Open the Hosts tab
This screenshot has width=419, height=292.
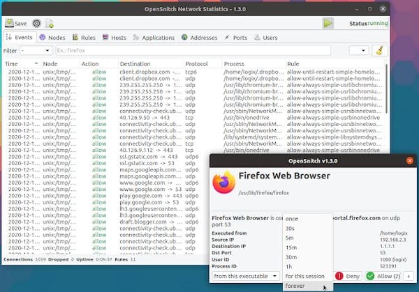115,38
